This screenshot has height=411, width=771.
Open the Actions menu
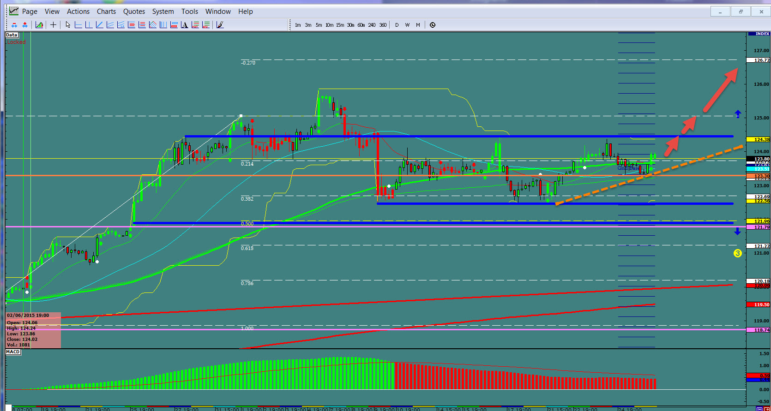coord(78,12)
